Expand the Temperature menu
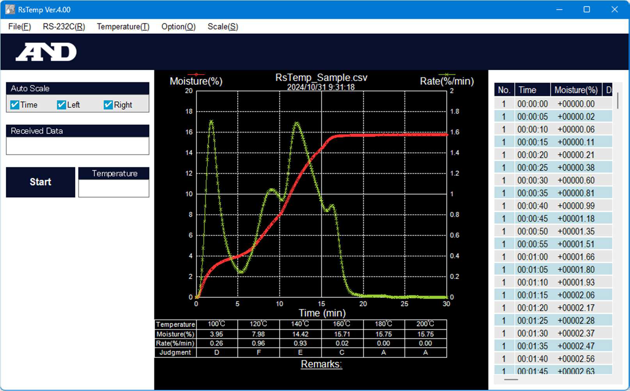Screen dimensions: 630x391 click(123, 27)
